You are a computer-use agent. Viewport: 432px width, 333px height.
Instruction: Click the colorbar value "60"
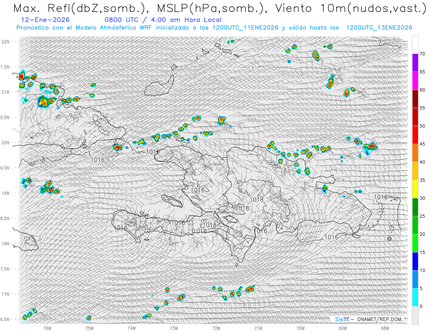(422, 90)
